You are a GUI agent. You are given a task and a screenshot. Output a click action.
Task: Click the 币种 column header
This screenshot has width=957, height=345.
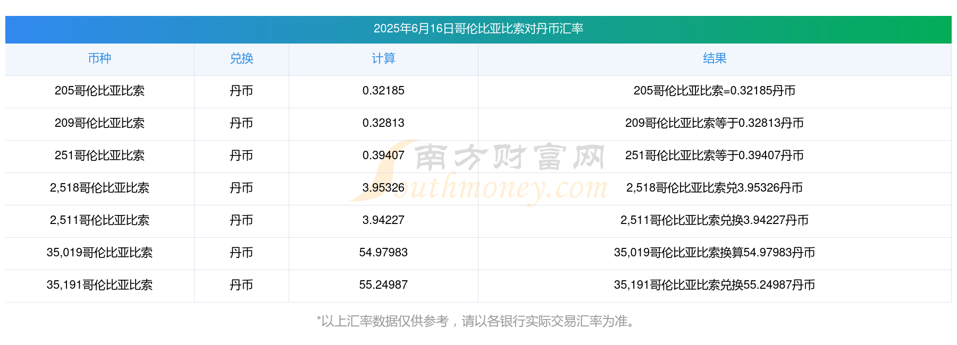click(99, 58)
